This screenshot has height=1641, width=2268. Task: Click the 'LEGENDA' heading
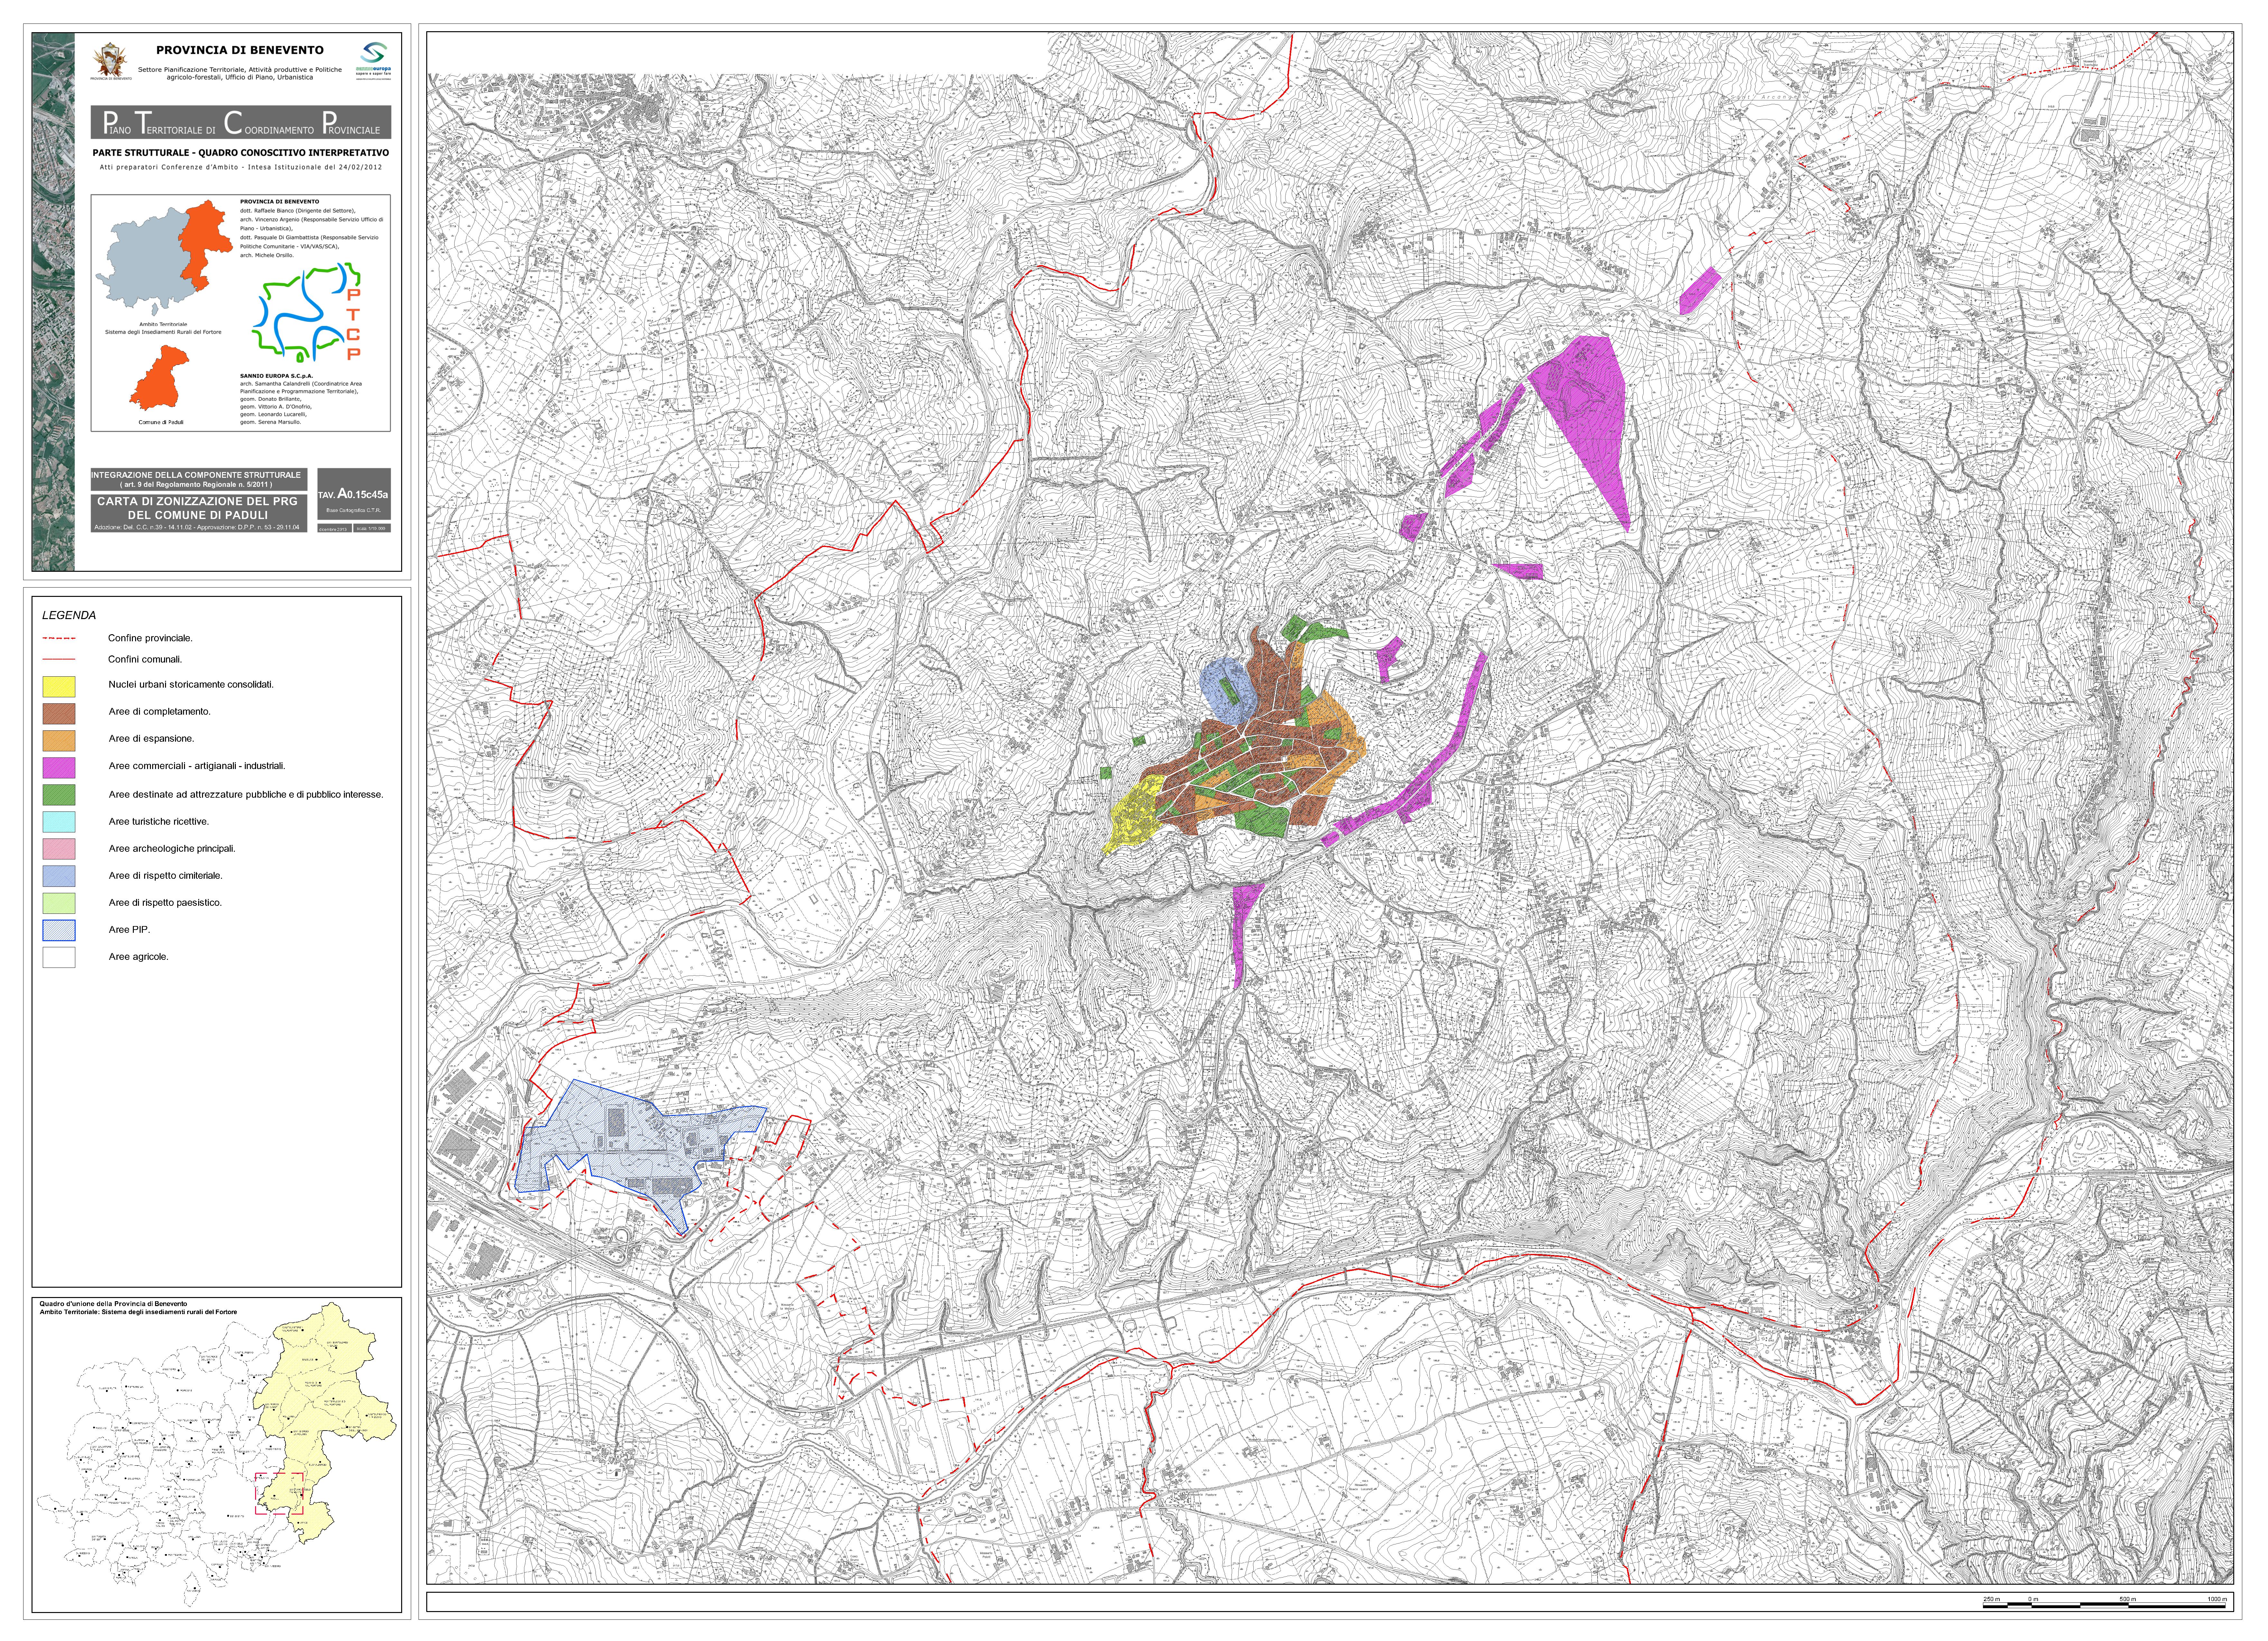(x=69, y=615)
